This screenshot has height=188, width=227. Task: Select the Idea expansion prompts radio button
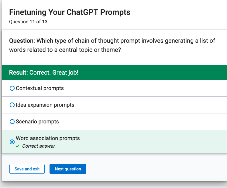(12, 105)
